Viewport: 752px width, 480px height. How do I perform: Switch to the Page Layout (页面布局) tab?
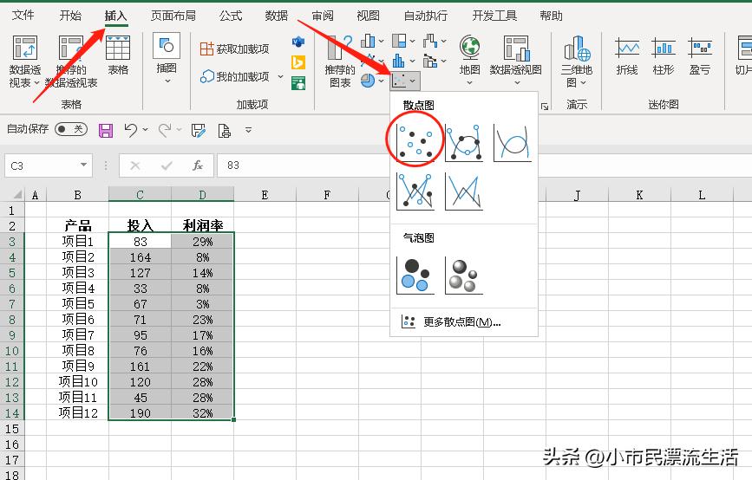[x=173, y=16]
